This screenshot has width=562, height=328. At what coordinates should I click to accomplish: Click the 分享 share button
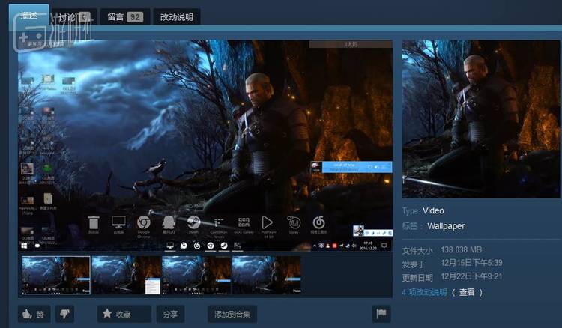[169, 314]
